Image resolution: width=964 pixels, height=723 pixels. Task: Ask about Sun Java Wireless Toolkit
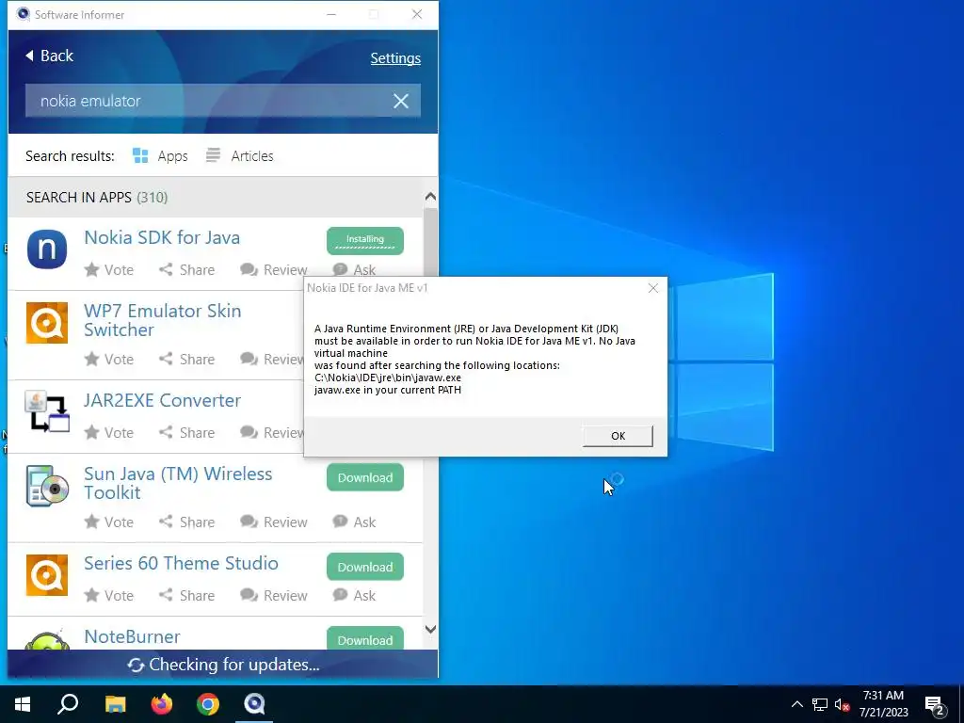(354, 522)
